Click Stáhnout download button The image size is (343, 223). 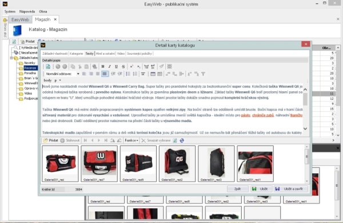click(70, 140)
